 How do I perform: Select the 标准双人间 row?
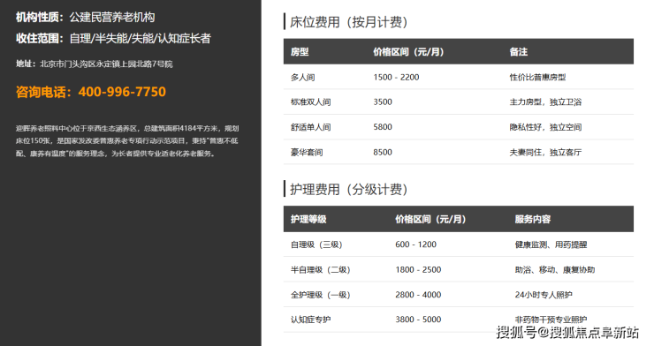point(459,102)
